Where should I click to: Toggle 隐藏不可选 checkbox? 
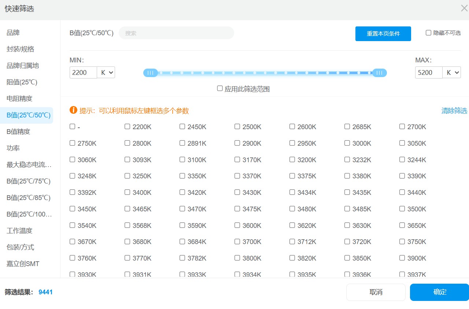point(428,33)
